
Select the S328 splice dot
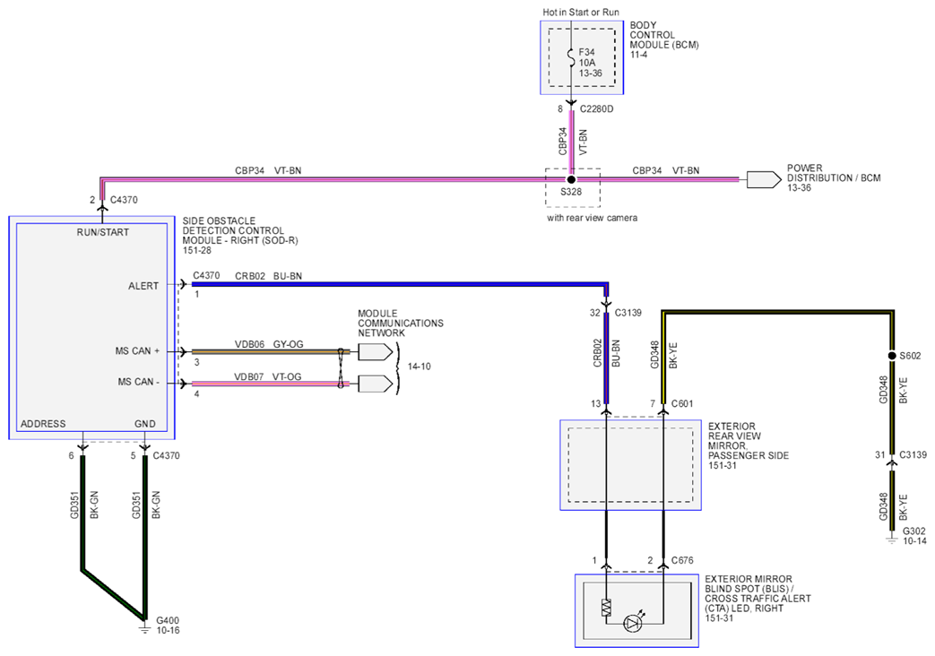(571, 179)
